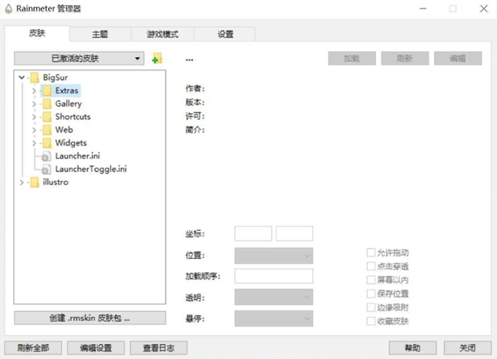Select the Shortcuts folder icon

(x=47, y=117)
